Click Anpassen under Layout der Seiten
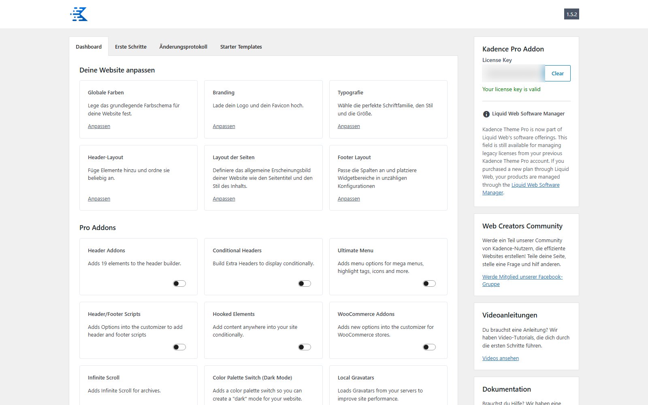Screen dimensions: 648x405 pyautogui.click(x=224, y=199)
